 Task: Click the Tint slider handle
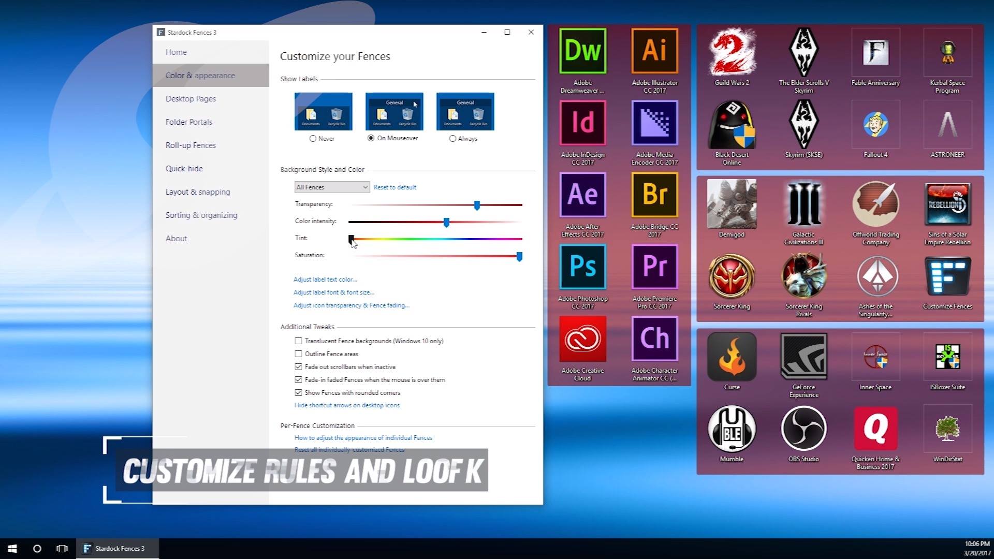(x=352, y=239)
